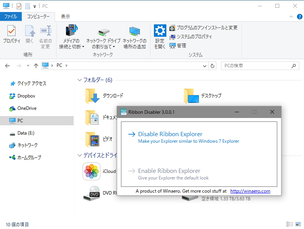
Task: Open メディアの接続と切断 media dropdown
Action: click(71, 37)
